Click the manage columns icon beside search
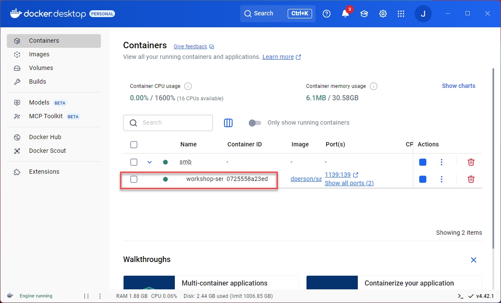Viewport: 501px width, 303px height. (228, 123)
